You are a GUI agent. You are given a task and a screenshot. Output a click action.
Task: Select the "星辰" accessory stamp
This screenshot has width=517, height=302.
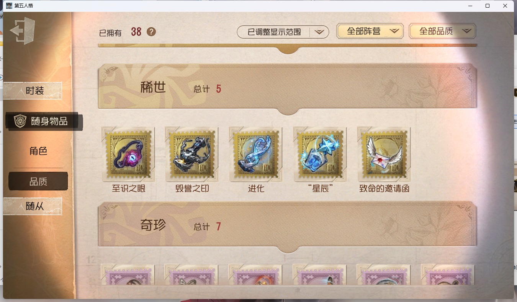[x=320, y=154]
